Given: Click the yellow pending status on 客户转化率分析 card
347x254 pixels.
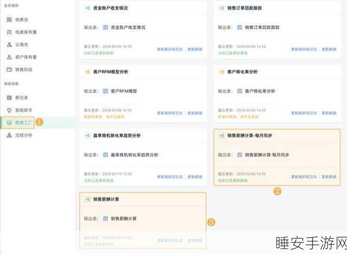Looking at the screenshot, I should (x=238, y=117).
